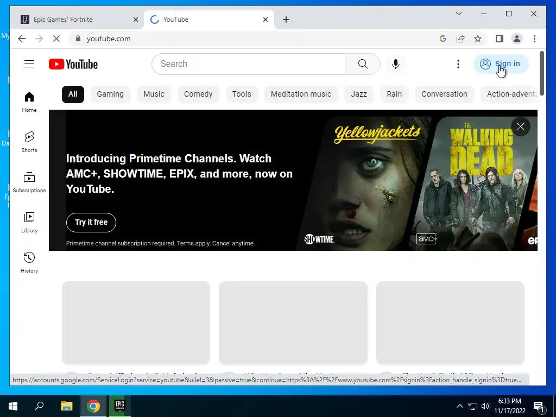The image size is (556, 417).
Task: Open the middle loading video thumbnail
Action: (x=293, y=323)
